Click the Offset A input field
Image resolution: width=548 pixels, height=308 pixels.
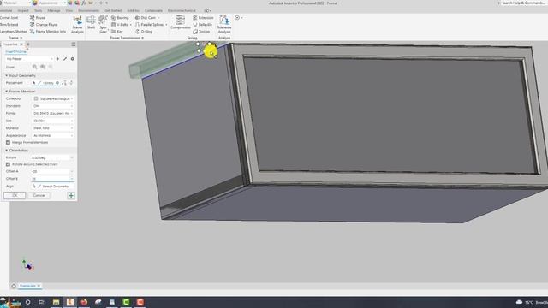[x=53, y=171]
